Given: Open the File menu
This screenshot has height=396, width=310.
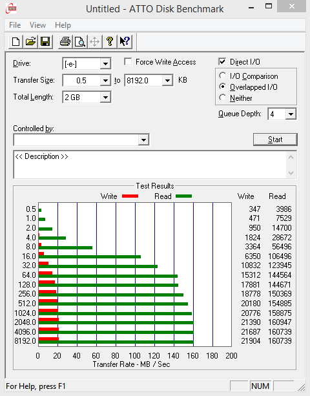Looking at the screenshot, I should [x=15, y=25].
